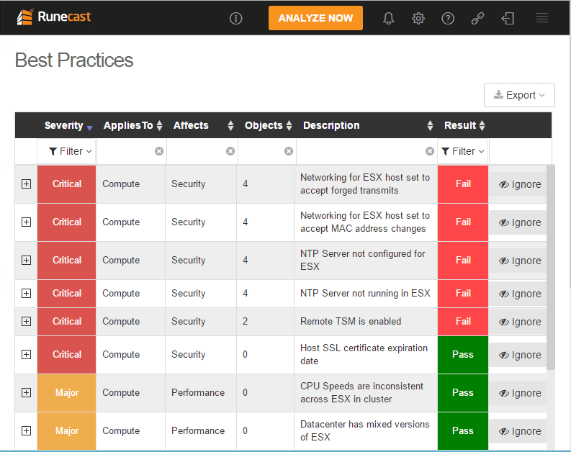Open the Export button menu
The height and width of the screenshot is (452, 571).
click(x=519, y=95)
